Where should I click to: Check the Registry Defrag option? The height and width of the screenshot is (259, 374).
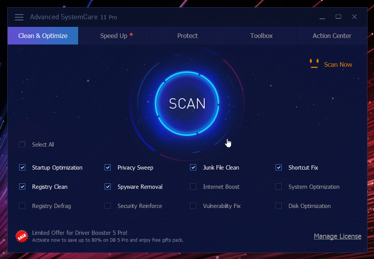(22, 206)
